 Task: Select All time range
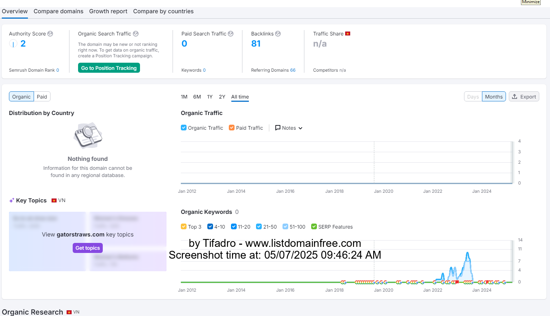(240, 97)
